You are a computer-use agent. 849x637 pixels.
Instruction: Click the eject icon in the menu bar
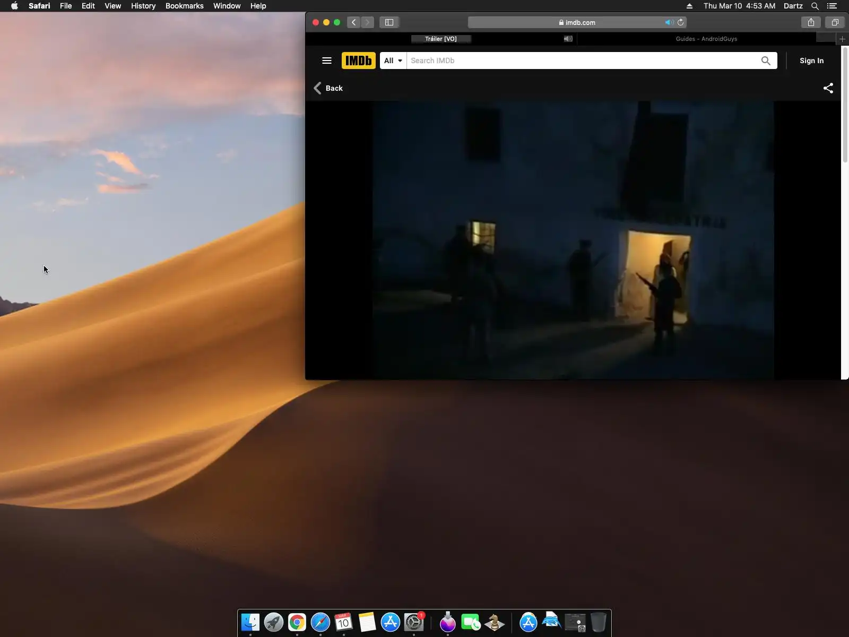tap(689, 6)
